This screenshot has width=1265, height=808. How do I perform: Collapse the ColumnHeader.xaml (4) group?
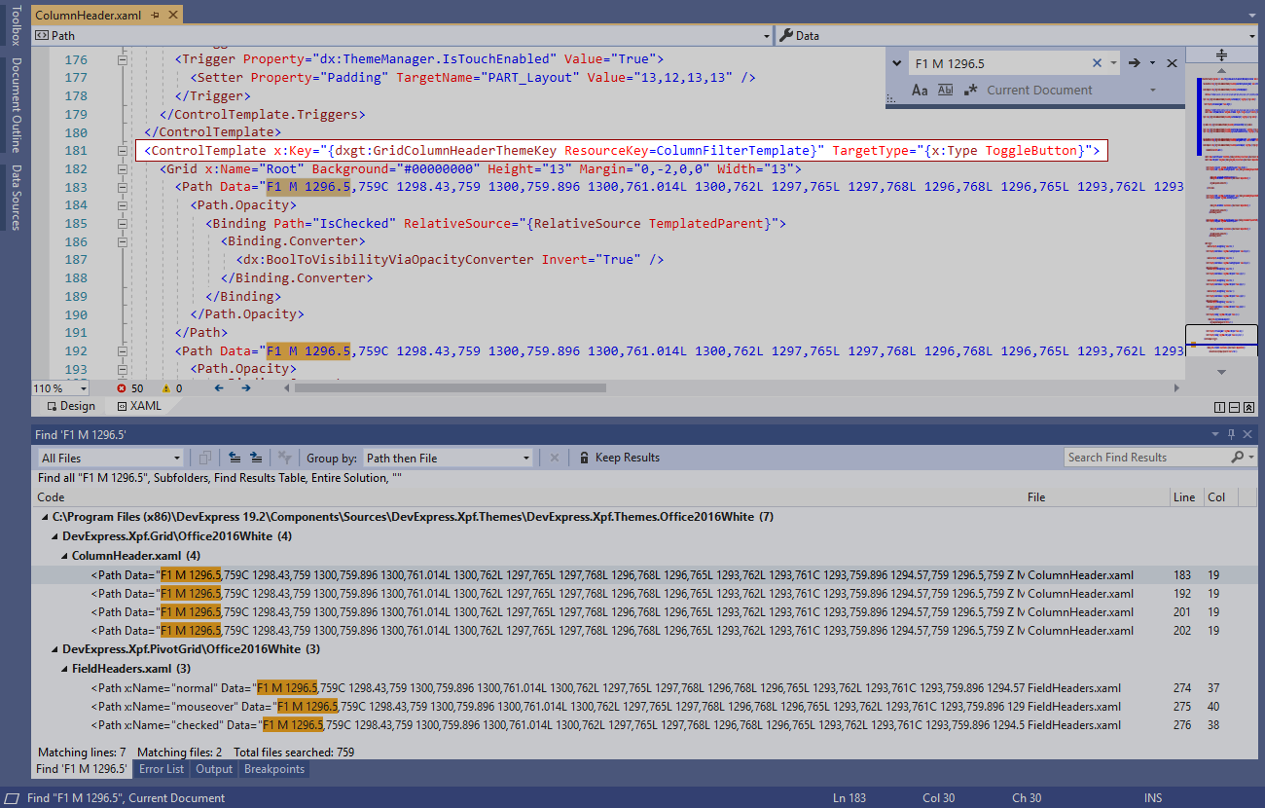tap(63, 555)
